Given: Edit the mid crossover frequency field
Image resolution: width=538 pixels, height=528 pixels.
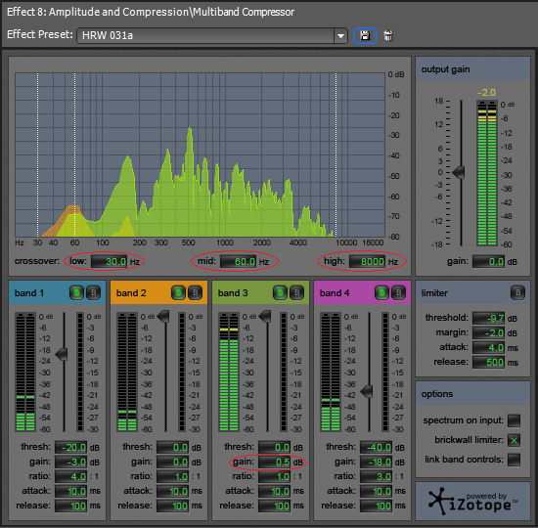Looking at the screenshot, I should [239, 262].
